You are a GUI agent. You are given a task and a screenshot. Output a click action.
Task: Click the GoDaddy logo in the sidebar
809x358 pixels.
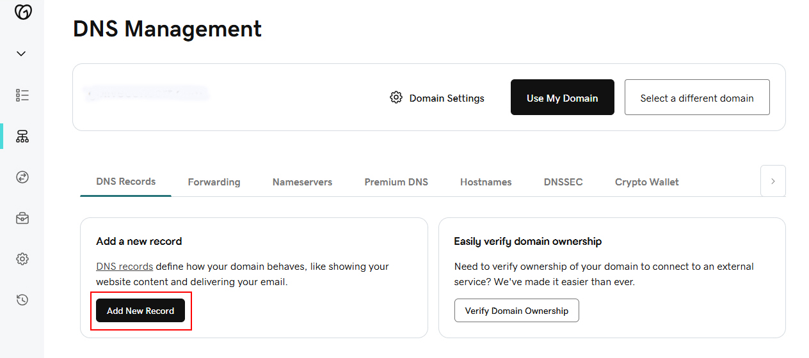tap(23, 12)
